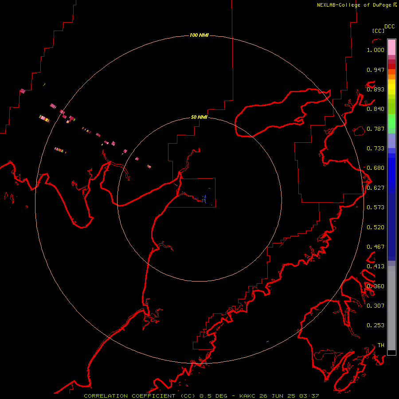The height and width of the screenshot is (399, 399).
Task: Choose the 0.627 scale value
Action: pyautogui.click(x=376, y=188)
